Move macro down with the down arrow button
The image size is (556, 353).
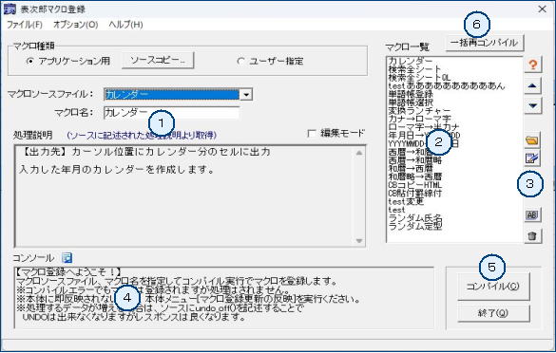(532, 105)
